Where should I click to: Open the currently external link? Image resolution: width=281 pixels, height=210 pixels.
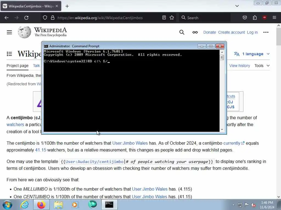234,143
